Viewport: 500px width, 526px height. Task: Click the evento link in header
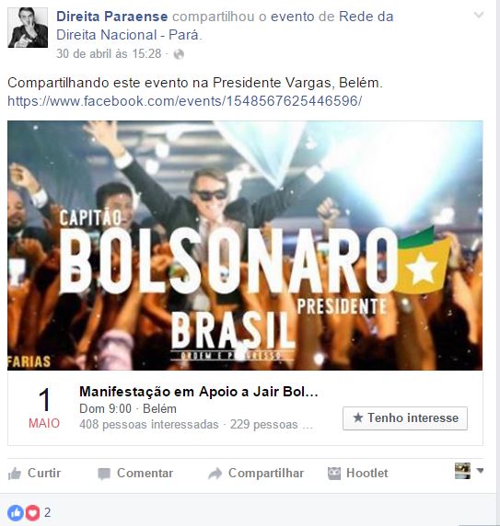[x=293, y=17]
